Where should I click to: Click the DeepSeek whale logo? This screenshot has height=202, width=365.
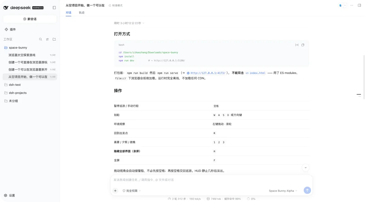pyautogui.click(x=6, y=8)
